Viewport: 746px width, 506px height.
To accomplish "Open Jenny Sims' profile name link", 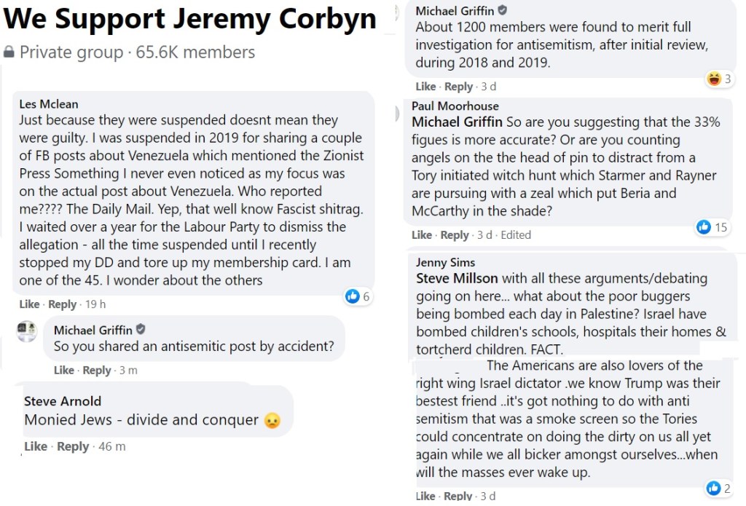I will [445, 262].
